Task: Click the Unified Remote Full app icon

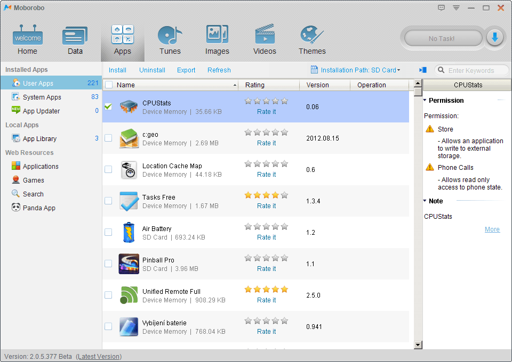Action: click(129, 295)
